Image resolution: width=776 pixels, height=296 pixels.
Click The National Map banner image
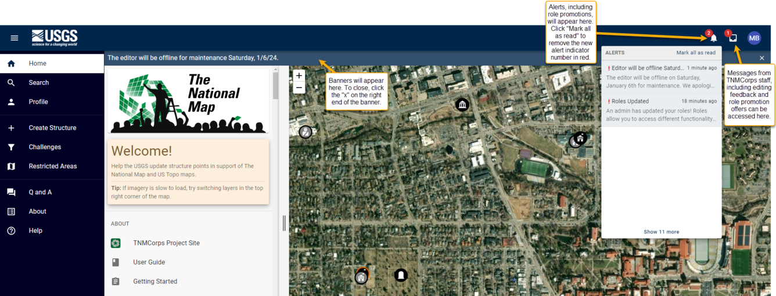pos(188,101)
